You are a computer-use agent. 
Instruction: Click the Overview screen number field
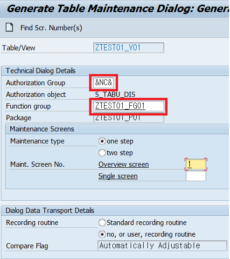pos(196,164)
